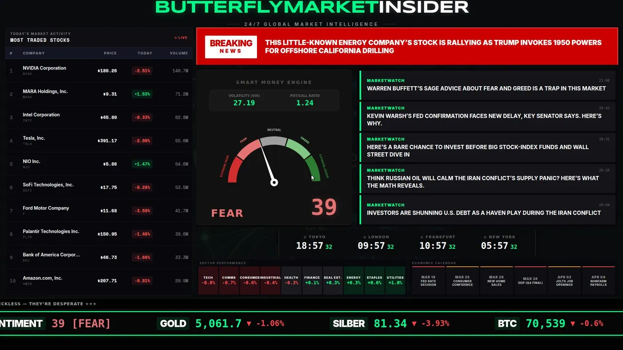Screen dimensions: 623x350
Task: Open the breaking news energy company headline
Action: click(x=433, y=47)
